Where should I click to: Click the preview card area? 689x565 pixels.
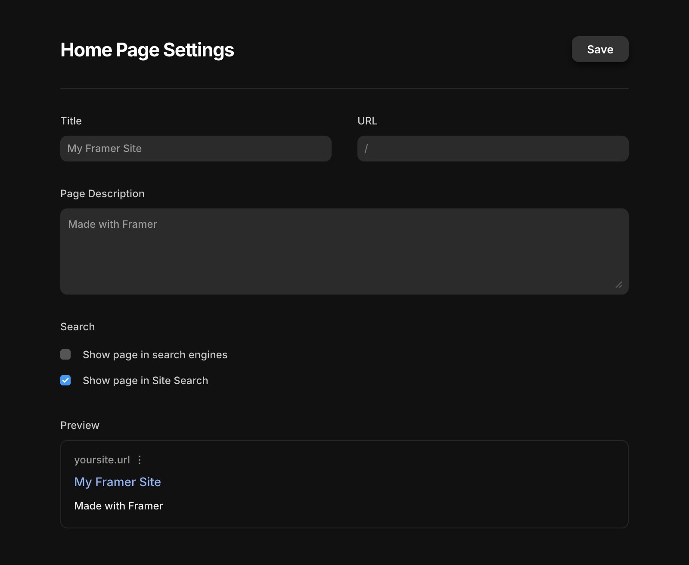click(344, 484)
